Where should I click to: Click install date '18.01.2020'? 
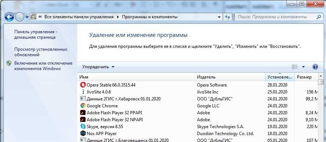(277, 133)
